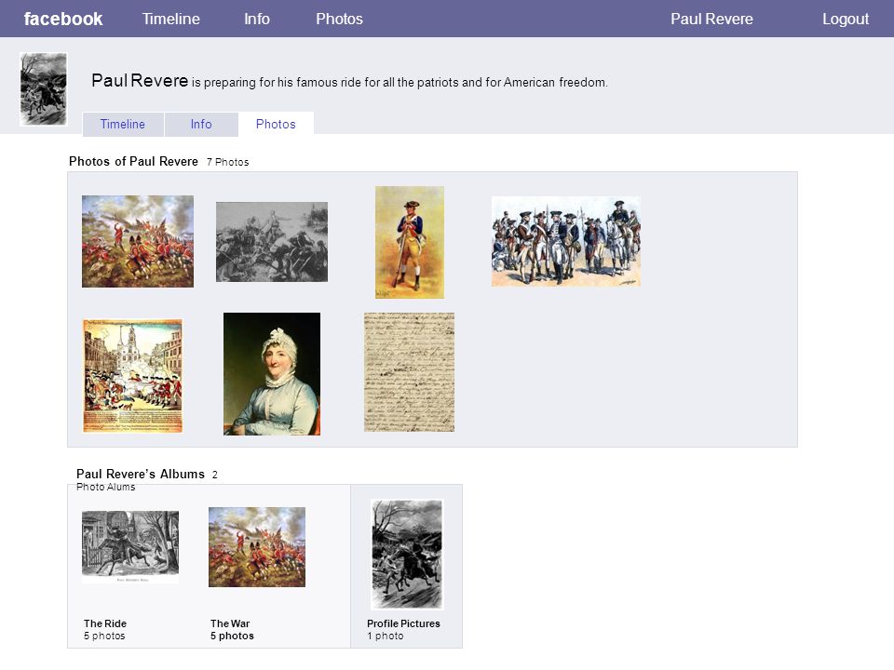Viewport: 894px width, 670px height.
Task: Open Photos in the top navigation bar
Action: (339, 19)
